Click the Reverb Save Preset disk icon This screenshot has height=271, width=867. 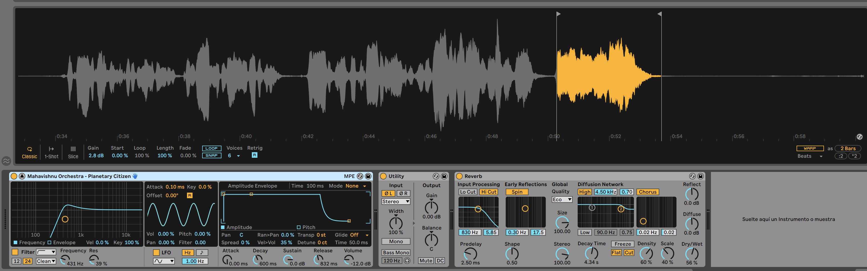tap(700, 176)
